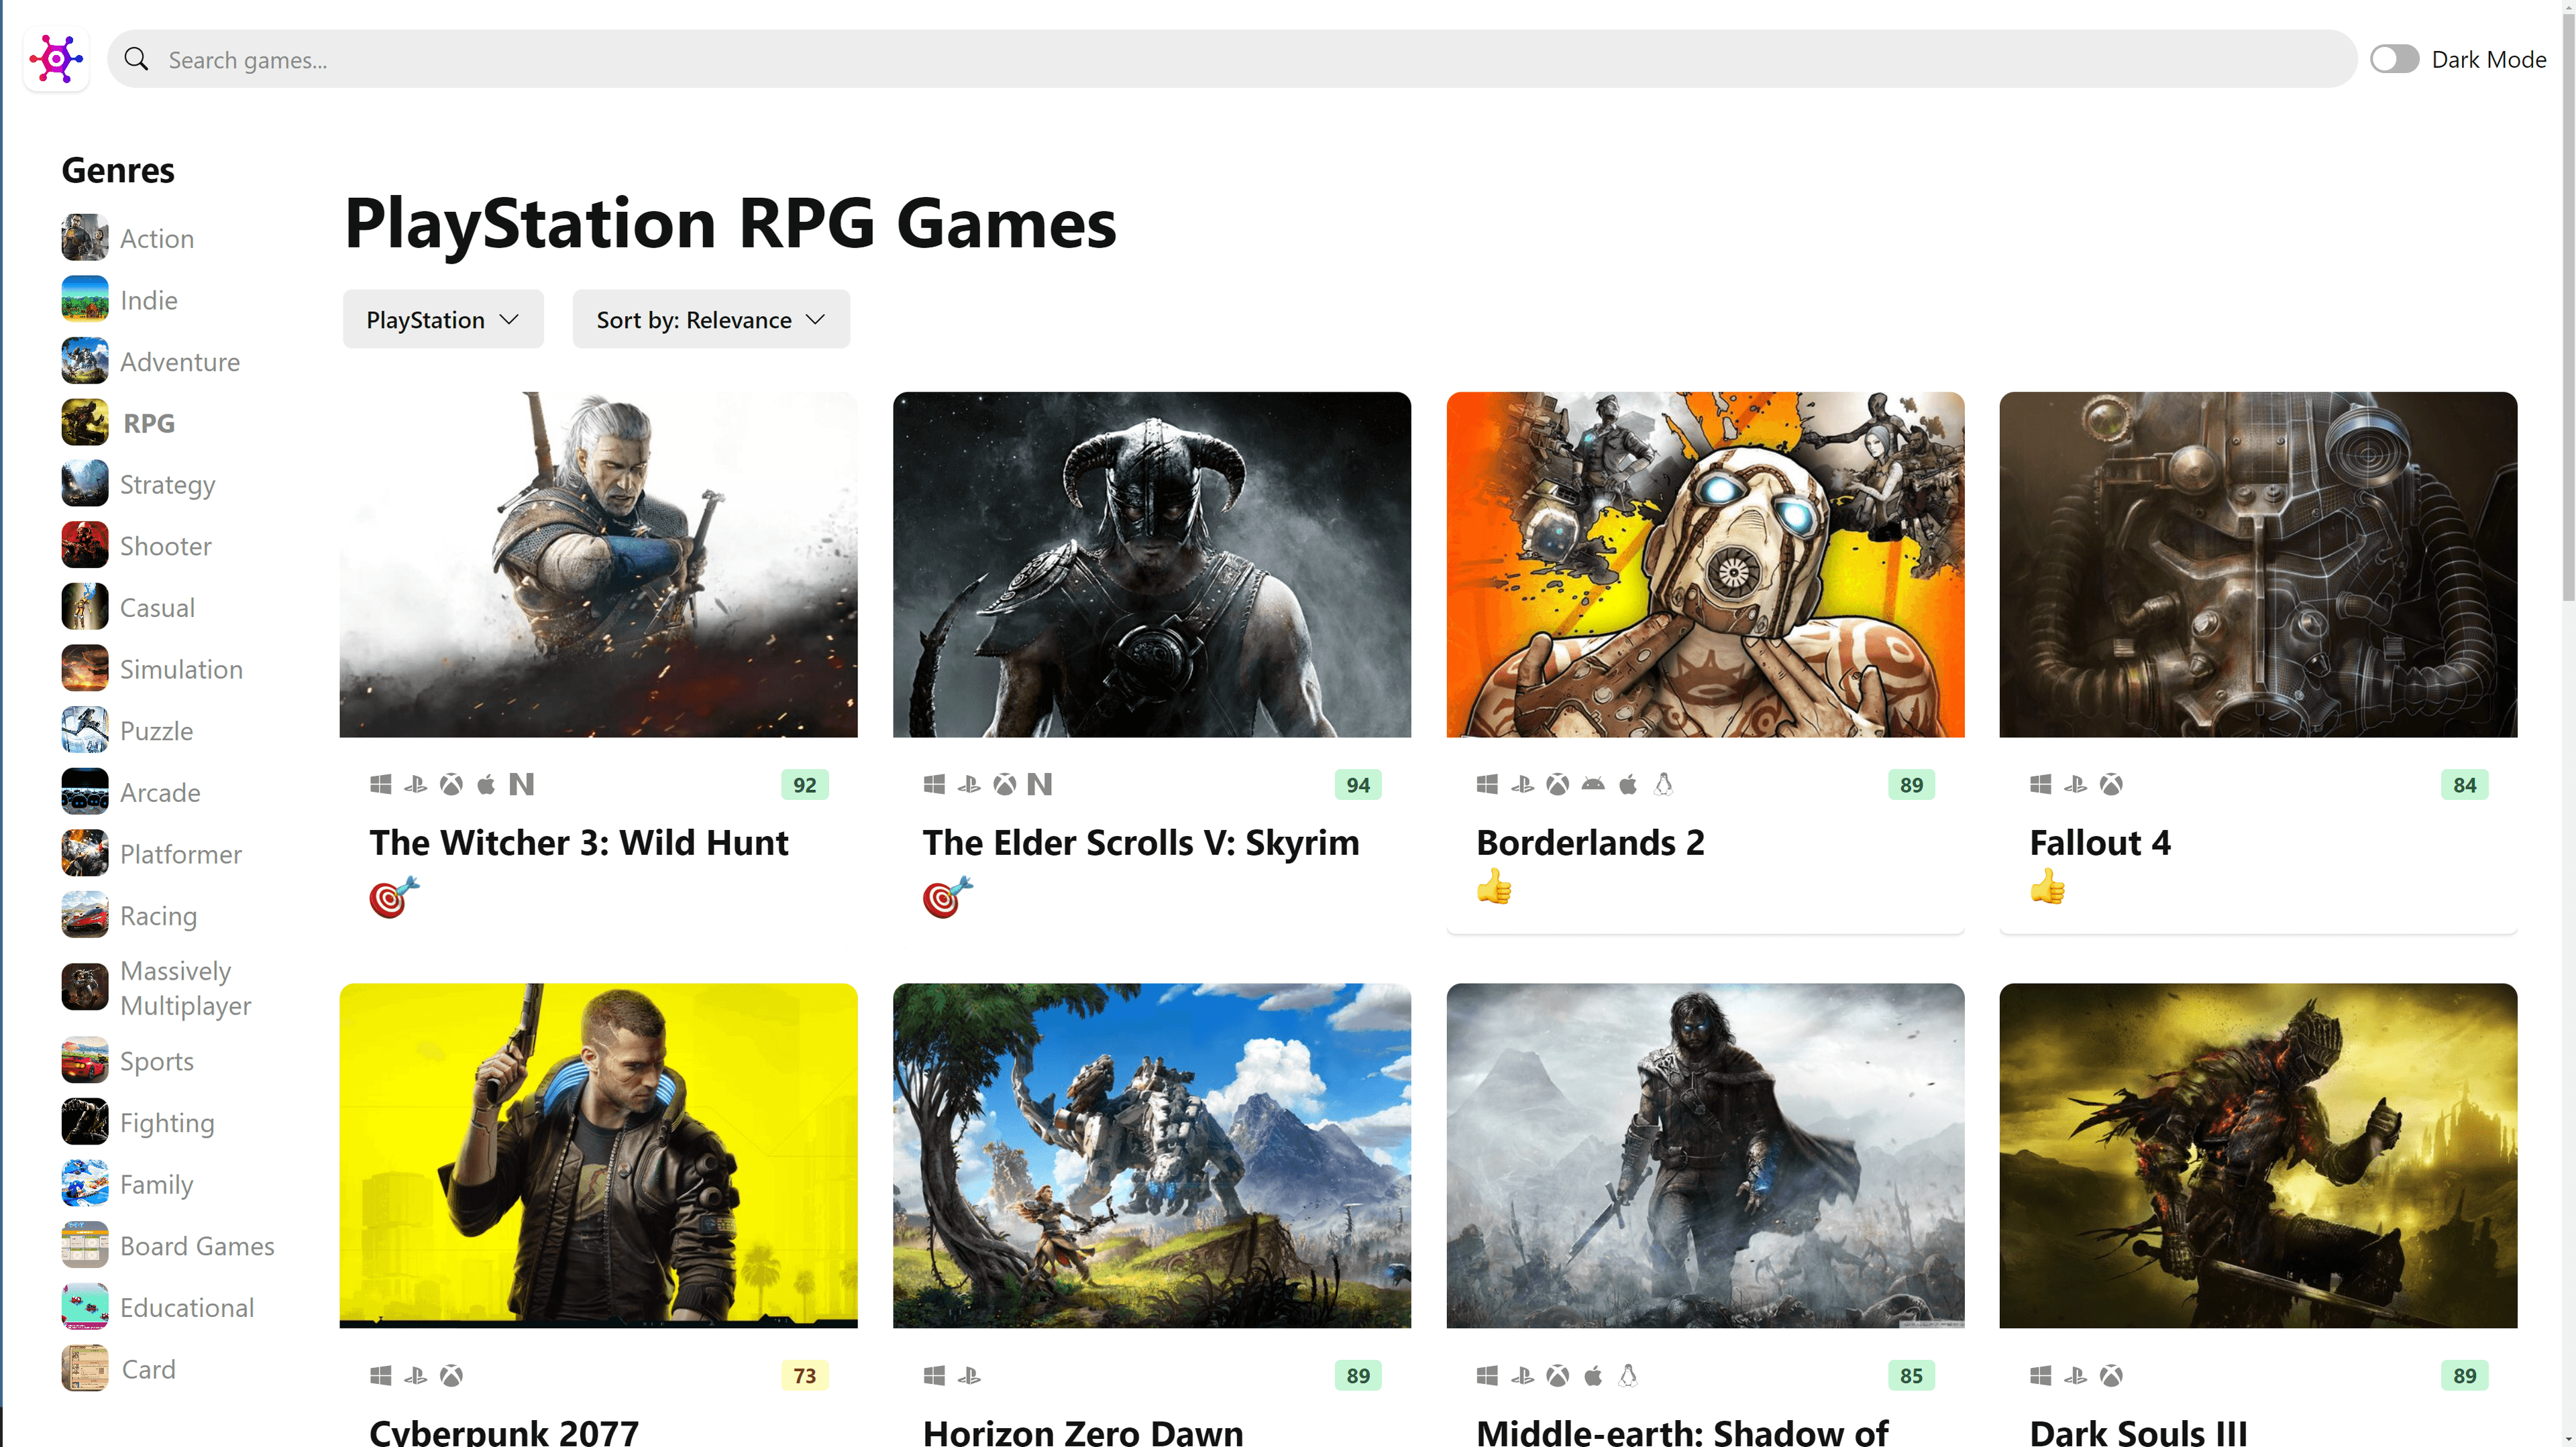Select the Arcade genre icon
Viewport: 2576px width, 1447px height.
point(85,791)
